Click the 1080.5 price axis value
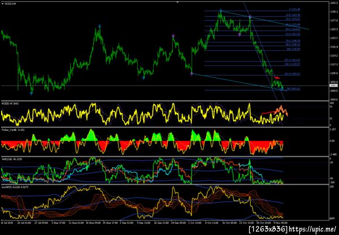Screen dimensions: 339x235 [x=334, y=91]
